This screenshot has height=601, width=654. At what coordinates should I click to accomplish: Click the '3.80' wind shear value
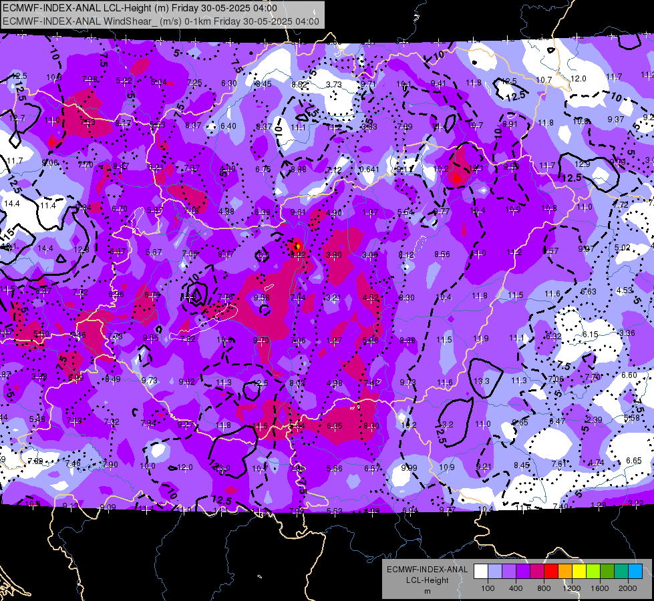(x=334, y=254)
